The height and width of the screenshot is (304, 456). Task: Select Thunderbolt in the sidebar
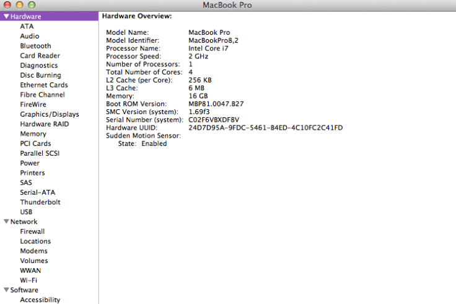40,202
